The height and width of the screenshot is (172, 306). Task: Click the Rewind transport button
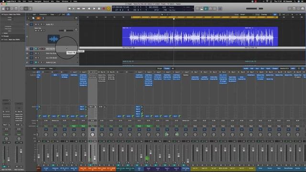[x=78, y=9]
